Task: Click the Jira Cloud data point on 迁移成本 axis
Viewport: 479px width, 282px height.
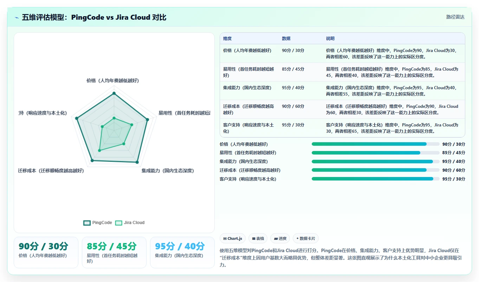Action: click(x=99, y=150)
